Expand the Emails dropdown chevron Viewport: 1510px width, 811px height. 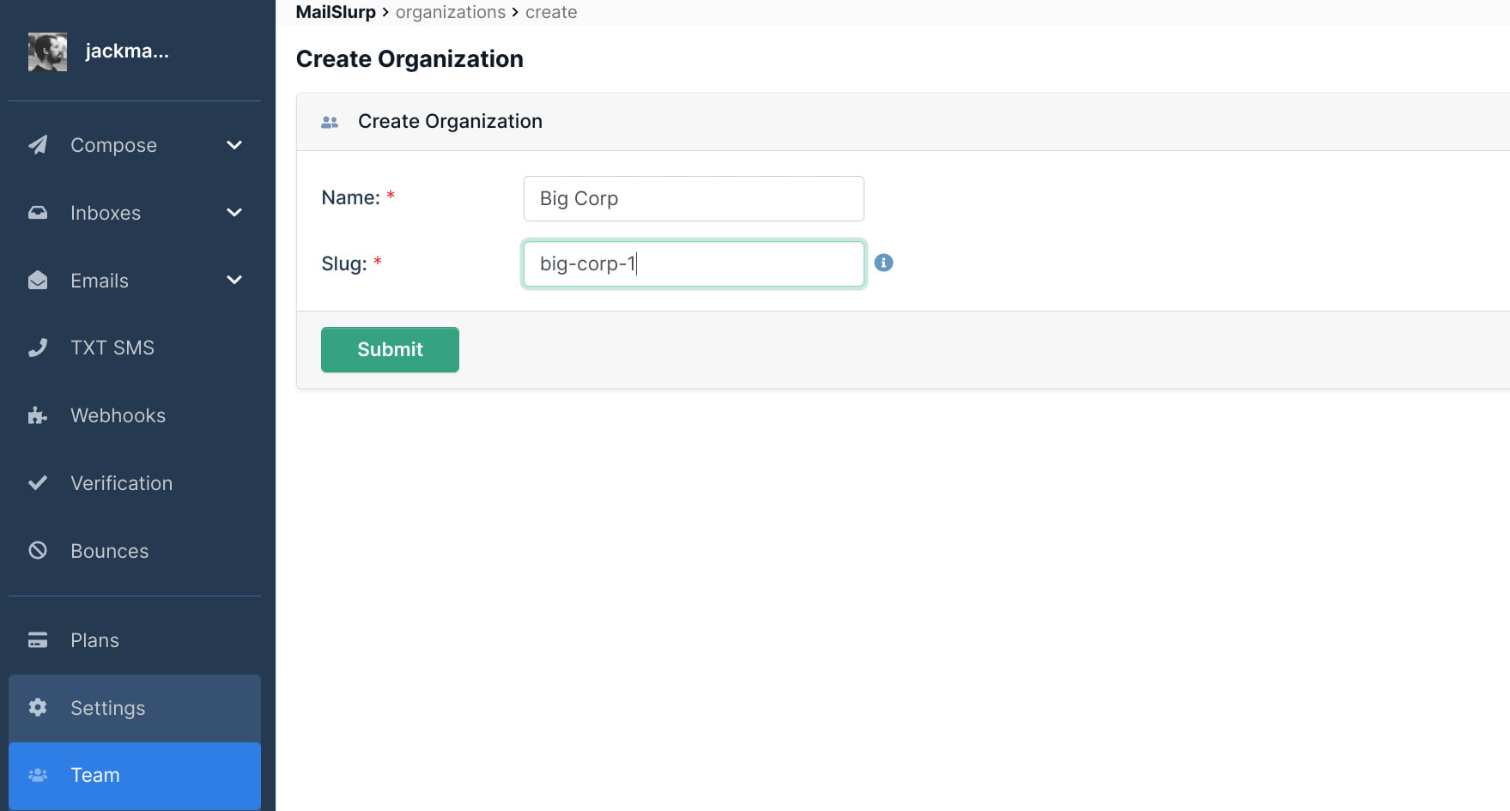point(234,281)
